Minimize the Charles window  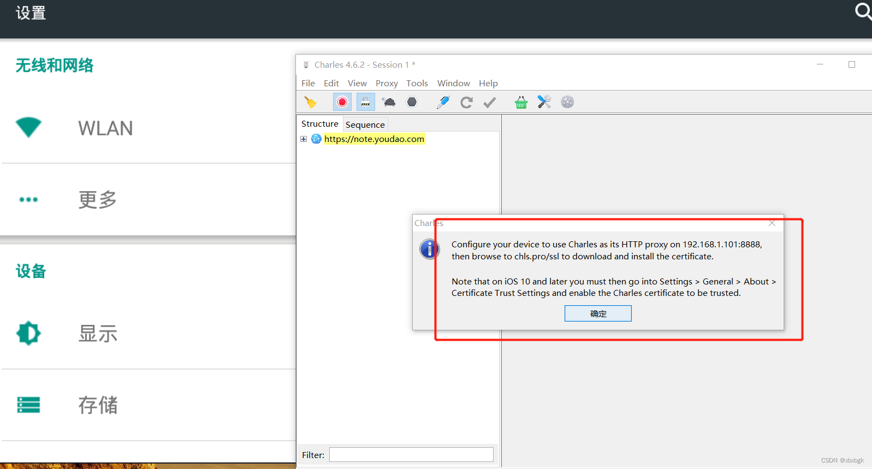[820, 64]
